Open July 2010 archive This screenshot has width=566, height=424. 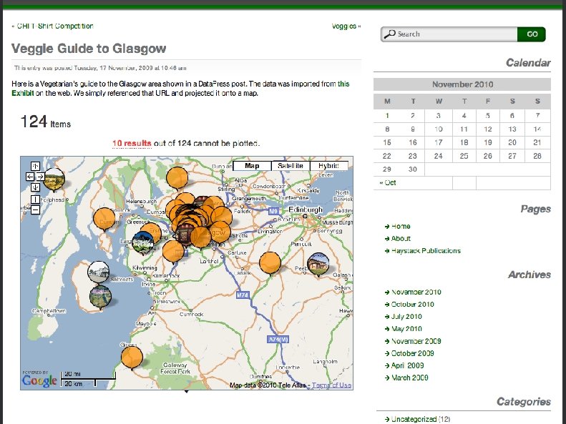click(406, 317)
